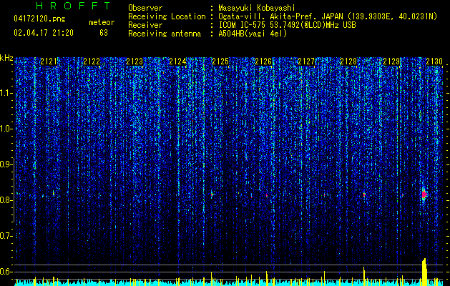Select the file name 04172120.png

tap(39, 19)
